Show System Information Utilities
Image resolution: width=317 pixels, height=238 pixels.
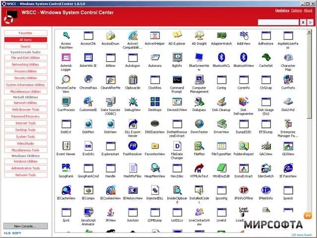pyautogui.click(x=26, y=85)
